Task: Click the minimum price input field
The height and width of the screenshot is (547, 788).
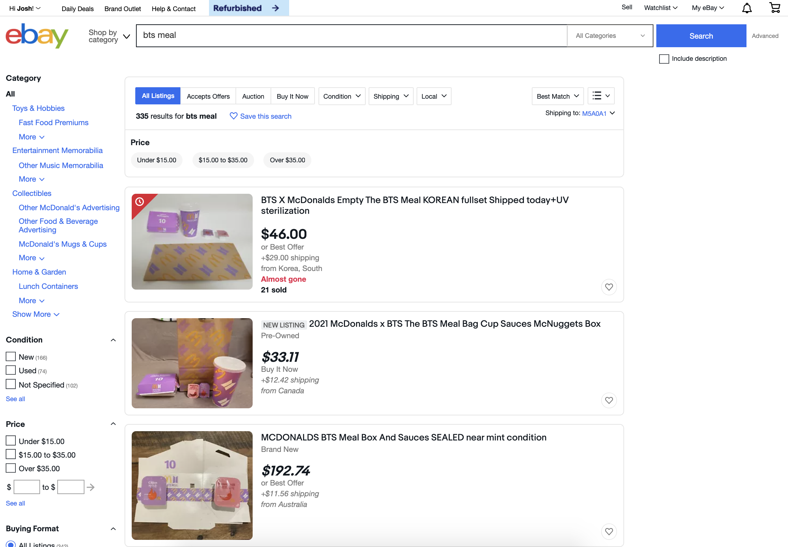Action: pos(27,487)
